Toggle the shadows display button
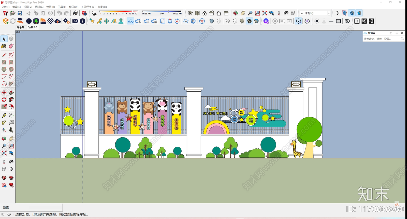The width and height of the screenshot is (407, 219). (x=94, y=13)
